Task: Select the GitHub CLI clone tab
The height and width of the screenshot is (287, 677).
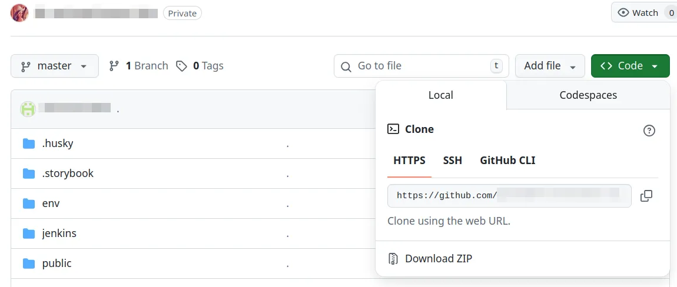Action: point(507,161)
